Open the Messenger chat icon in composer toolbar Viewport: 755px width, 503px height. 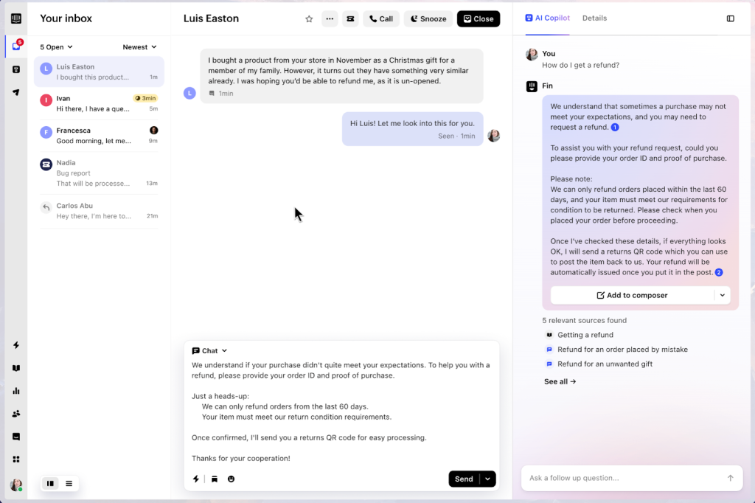pyautogui.click(x=195, y=350)
